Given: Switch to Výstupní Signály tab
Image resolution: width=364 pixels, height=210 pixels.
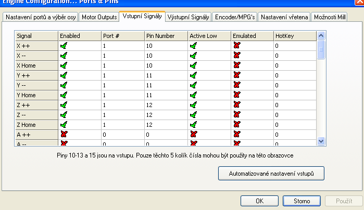Looking at the screenshot, I should (189, 17).
